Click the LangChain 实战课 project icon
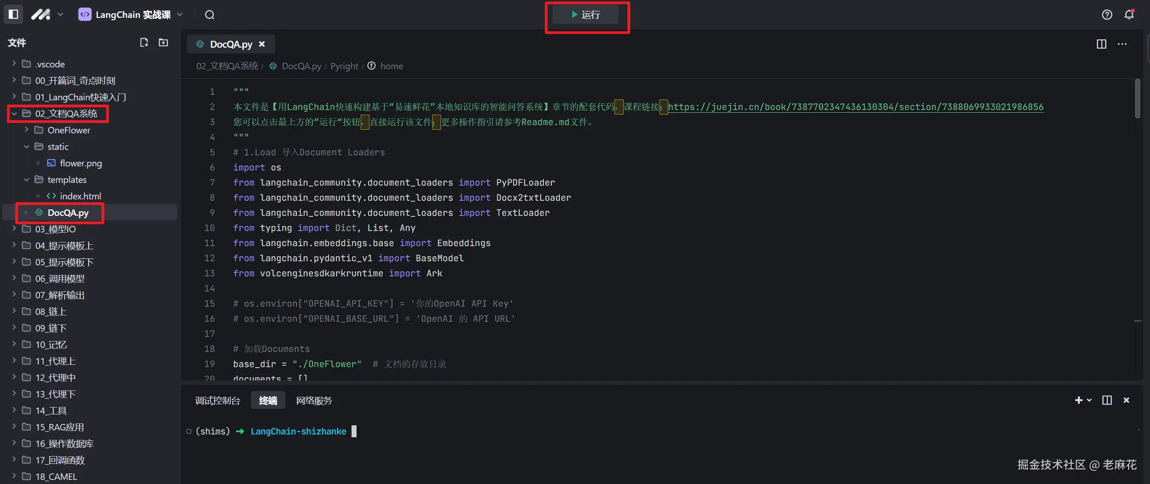Viewport: 1150px width, 484px height. point(85,15)
